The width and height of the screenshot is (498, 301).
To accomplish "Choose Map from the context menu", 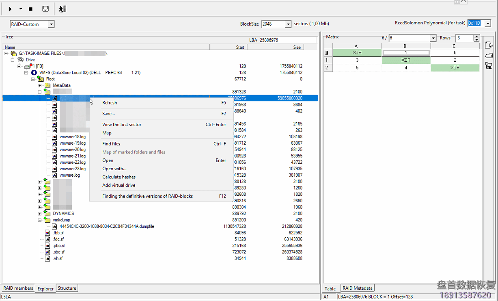I will 162,133.
